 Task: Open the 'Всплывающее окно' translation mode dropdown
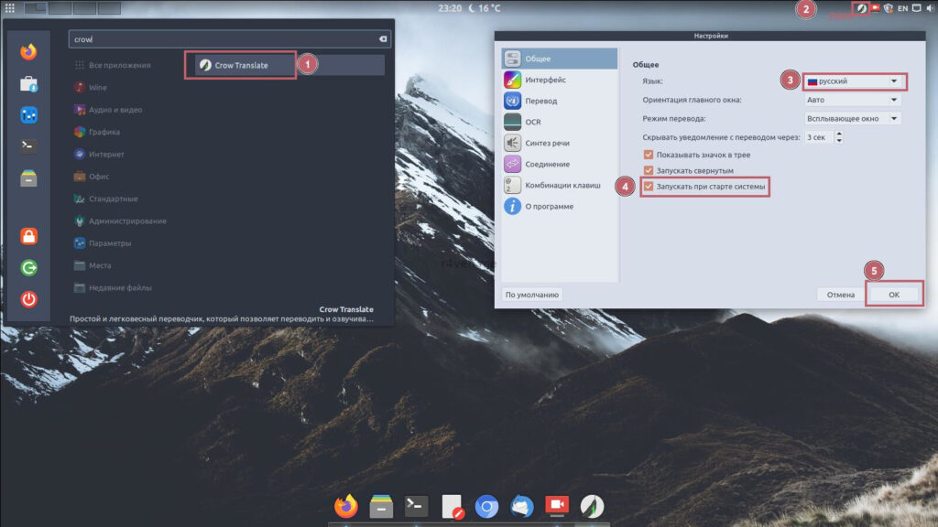[x=853, y=119]
